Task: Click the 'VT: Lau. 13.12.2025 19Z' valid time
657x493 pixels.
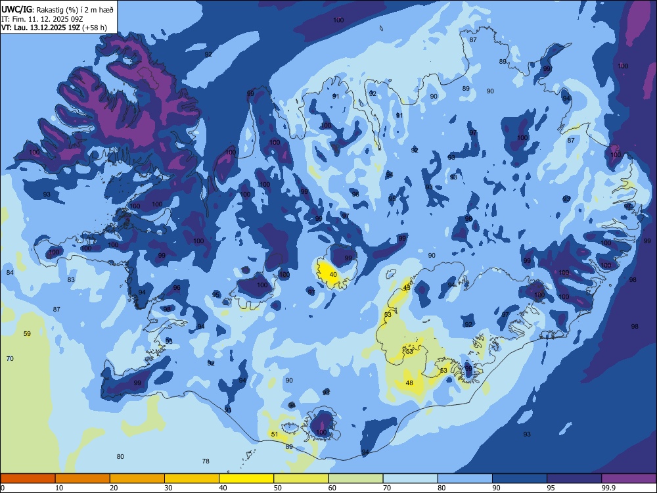Action: tap(41, 28)
